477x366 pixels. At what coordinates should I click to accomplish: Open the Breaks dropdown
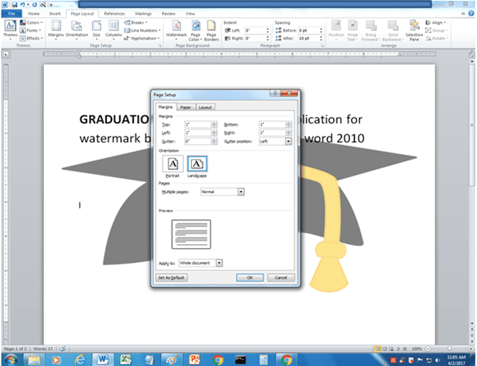136,23
